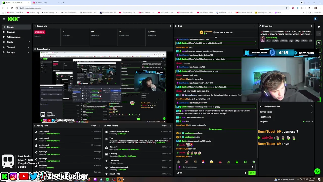This screenshot has width=323, height=182.
Task: Open the weather widget in taskbar
Action: (x=284, y=179)
